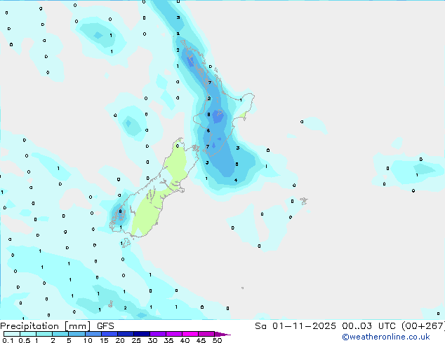Viewport: 445px width, 343px height.
Task: Click the 'GFS' model label
Action: point(105,326)
